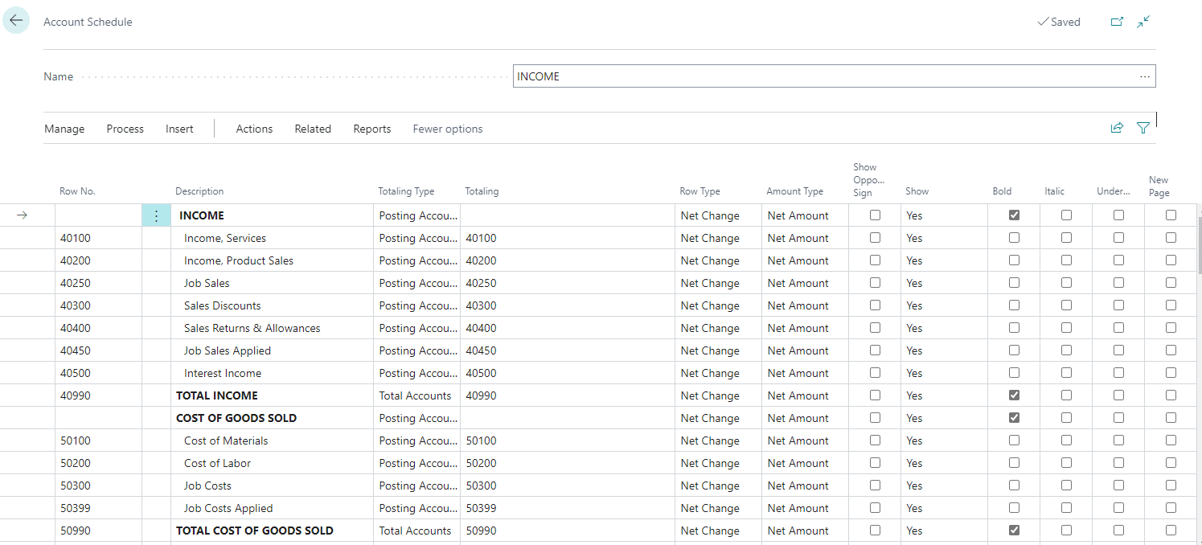Screen dimensions: 1202x545
Task: Check Bold for Cost of Materials row
Action: click(1014, 441)
